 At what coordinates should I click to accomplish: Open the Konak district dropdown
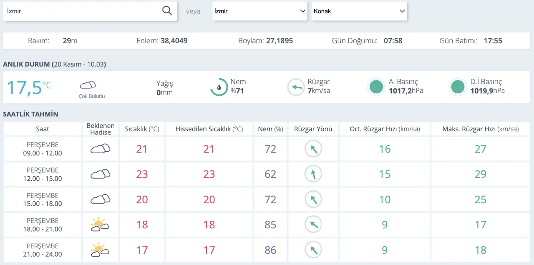[x=359, y=11]
